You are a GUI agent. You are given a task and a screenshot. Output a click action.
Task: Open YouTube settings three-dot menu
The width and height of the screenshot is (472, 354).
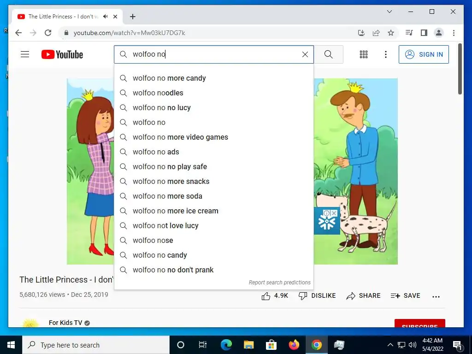[386, 54]
